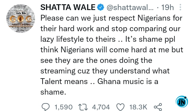View the 4,704 retweets count

(101, 107)
